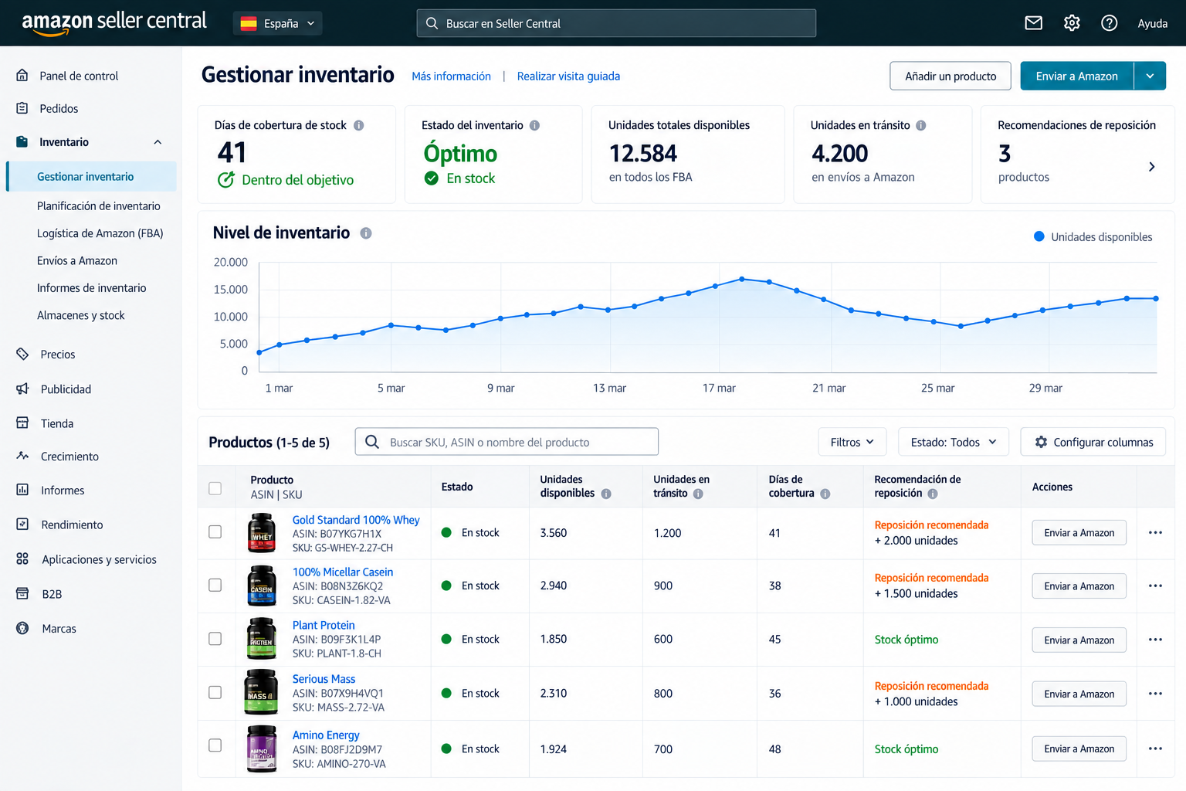Open the Plant Protein product link

(324, 625)
